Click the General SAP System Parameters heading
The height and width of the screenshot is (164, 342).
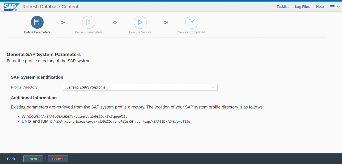[44, 54]
